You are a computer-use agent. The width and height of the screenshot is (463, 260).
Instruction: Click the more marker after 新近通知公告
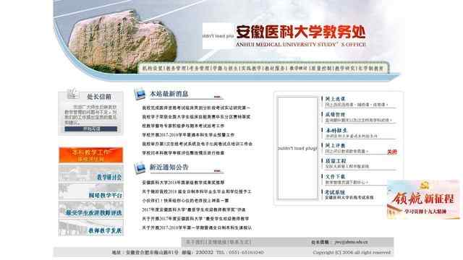[217, 170]
